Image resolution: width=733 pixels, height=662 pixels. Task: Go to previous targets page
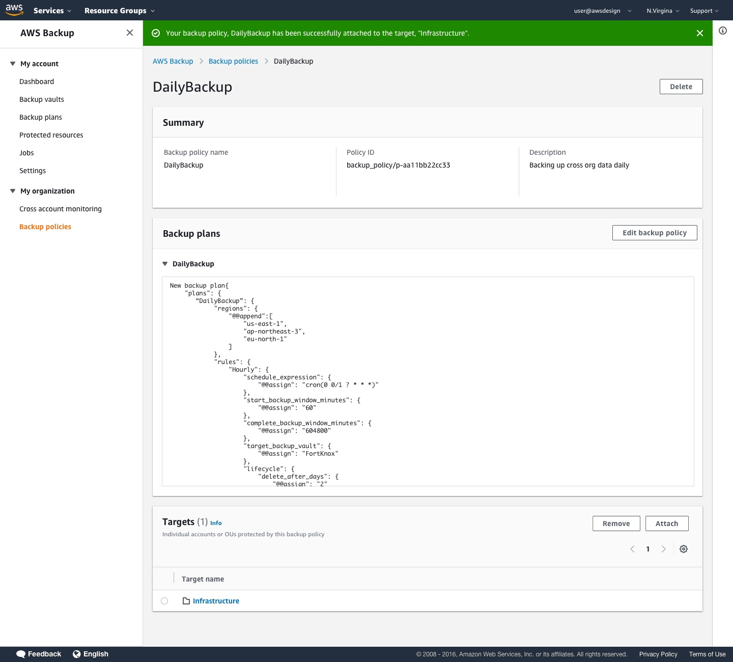tap(632, 549)
